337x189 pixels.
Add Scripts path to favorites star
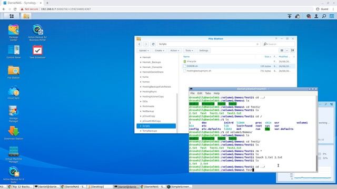pyautogui.click(x=257, y=44)
